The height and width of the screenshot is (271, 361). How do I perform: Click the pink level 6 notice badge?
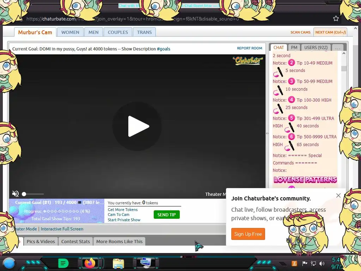pos(292,137)
